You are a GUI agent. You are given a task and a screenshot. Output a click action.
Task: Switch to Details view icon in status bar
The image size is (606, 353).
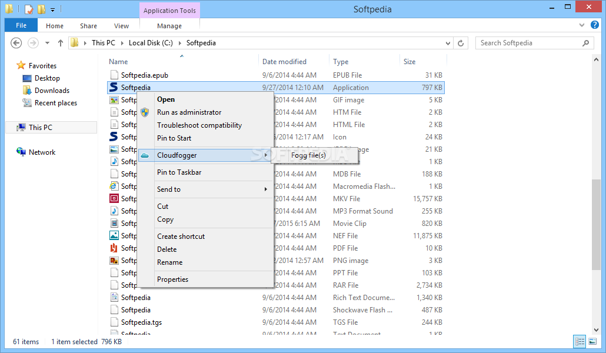coord(580,341)
